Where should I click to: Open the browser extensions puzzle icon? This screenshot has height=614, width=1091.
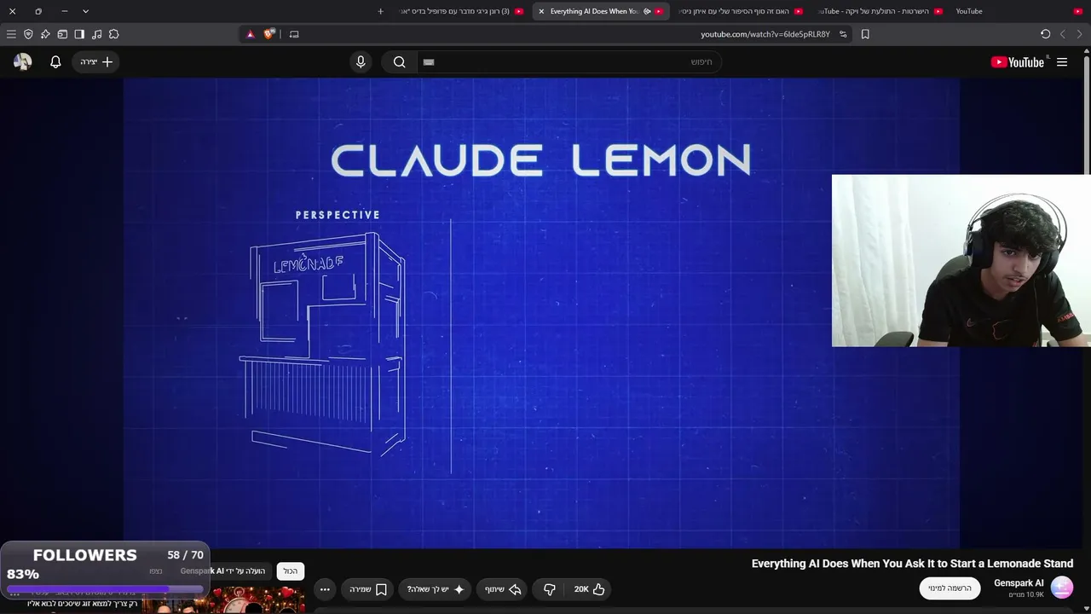(x=113, y=34)
